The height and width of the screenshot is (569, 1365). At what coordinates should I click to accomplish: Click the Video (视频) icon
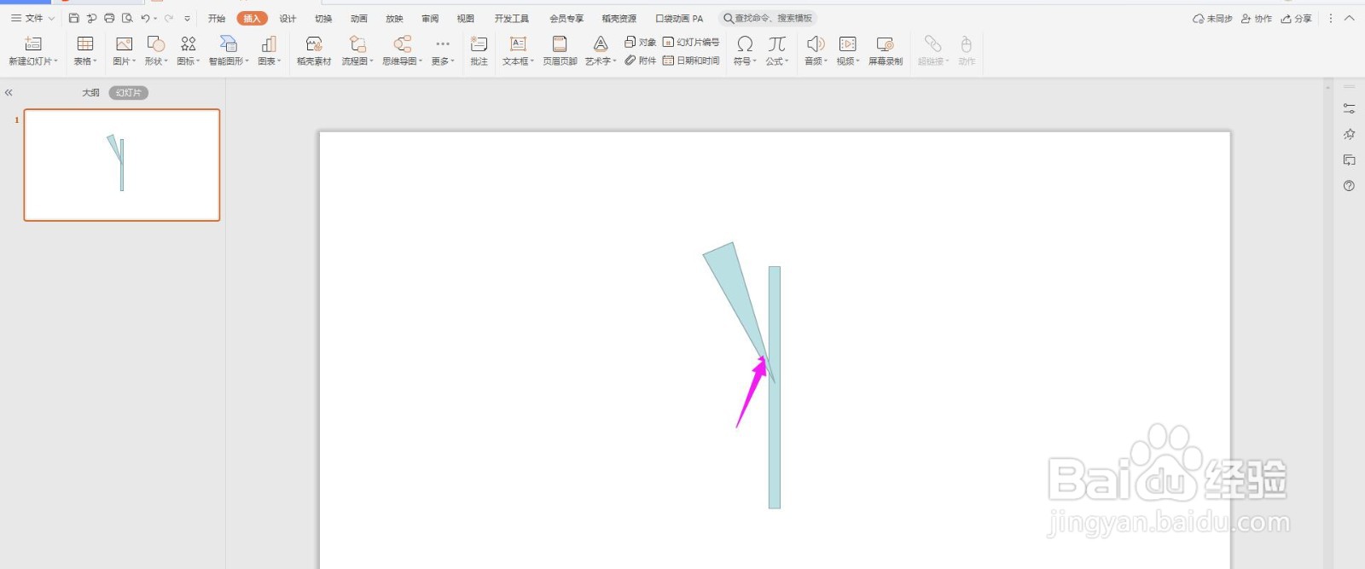click(x=847, y=44)
